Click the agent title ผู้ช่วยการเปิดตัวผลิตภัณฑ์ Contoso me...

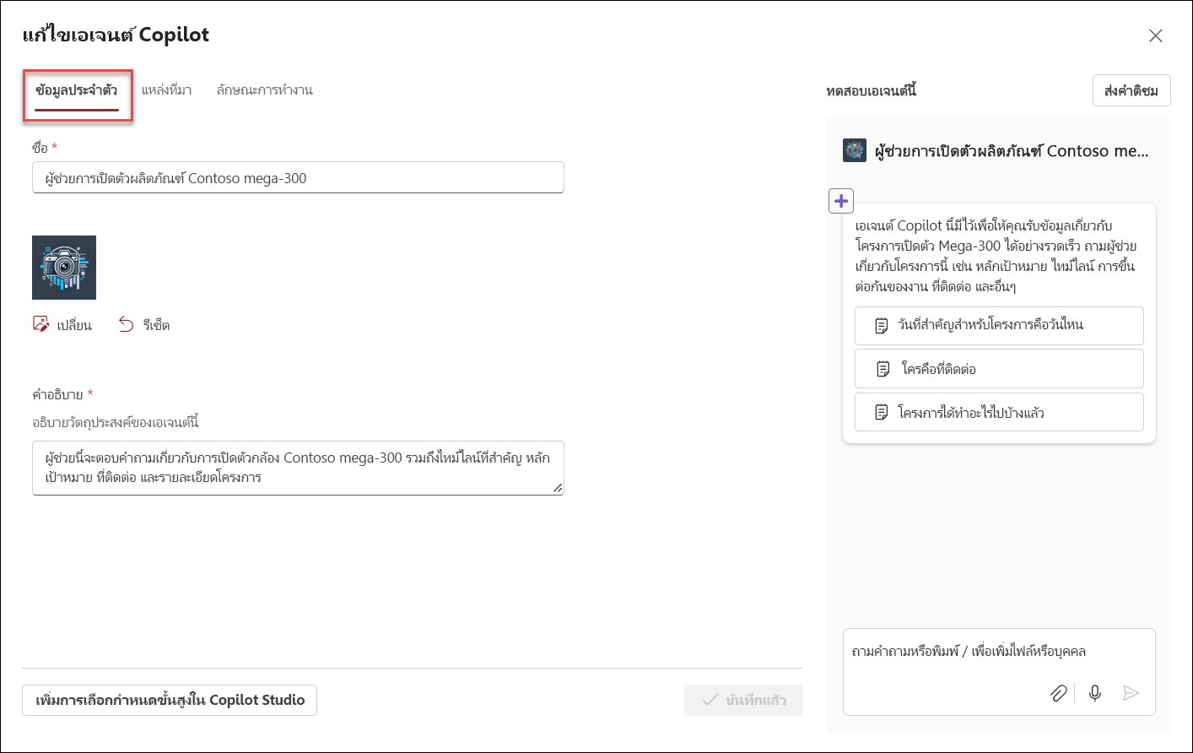1012,151
